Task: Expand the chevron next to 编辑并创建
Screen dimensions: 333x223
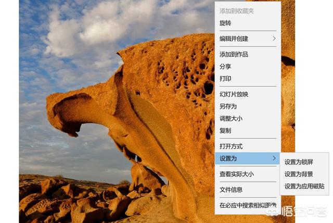Action: (x=274, y=39)
